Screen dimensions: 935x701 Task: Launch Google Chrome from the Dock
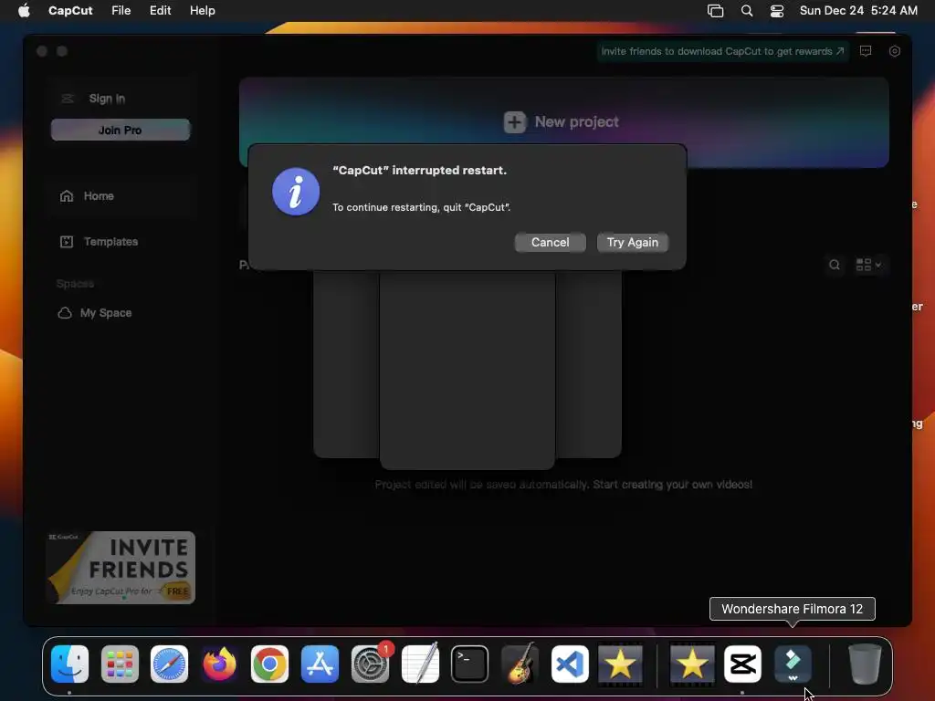pyautogui.click(x=269, y=664)
